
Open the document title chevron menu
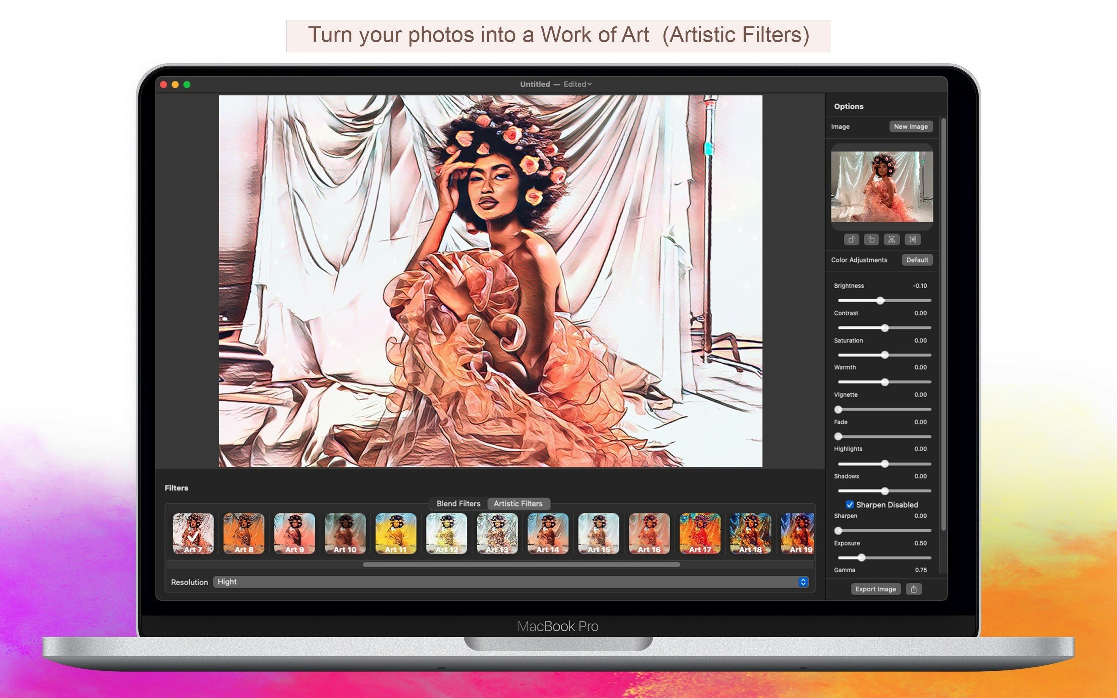coord(591,84)
